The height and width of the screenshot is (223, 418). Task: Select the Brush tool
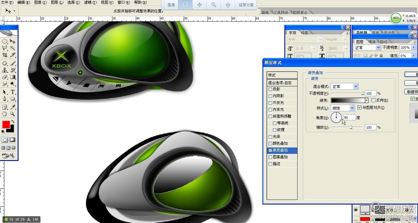pos(12,63)
